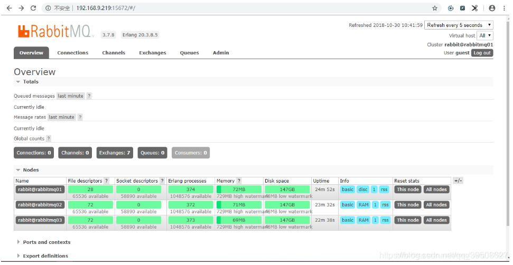Open help for Message rates
The image size is (513, 265).
coord(80,117)
